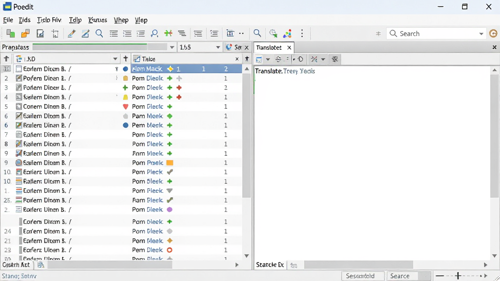Viewport: 500px width, 281px height.
Task: Click the zoom slider handle in the status bar
Action: tap(458, 276)
